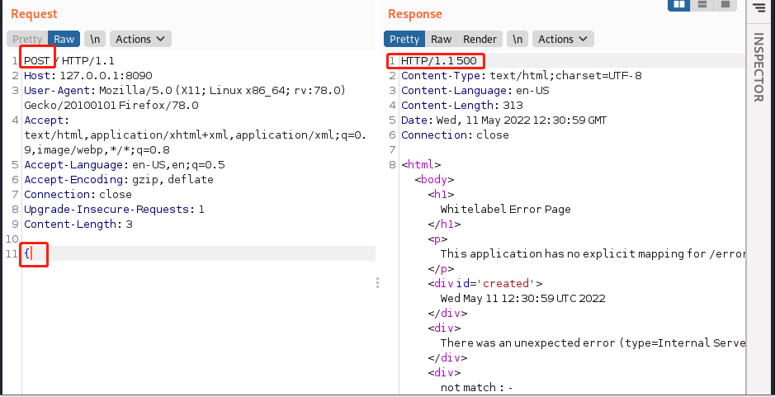Click the opening <html> tag in Response
Screen dimensions: 775x397
pyautogui.click(x=421, y=164)
